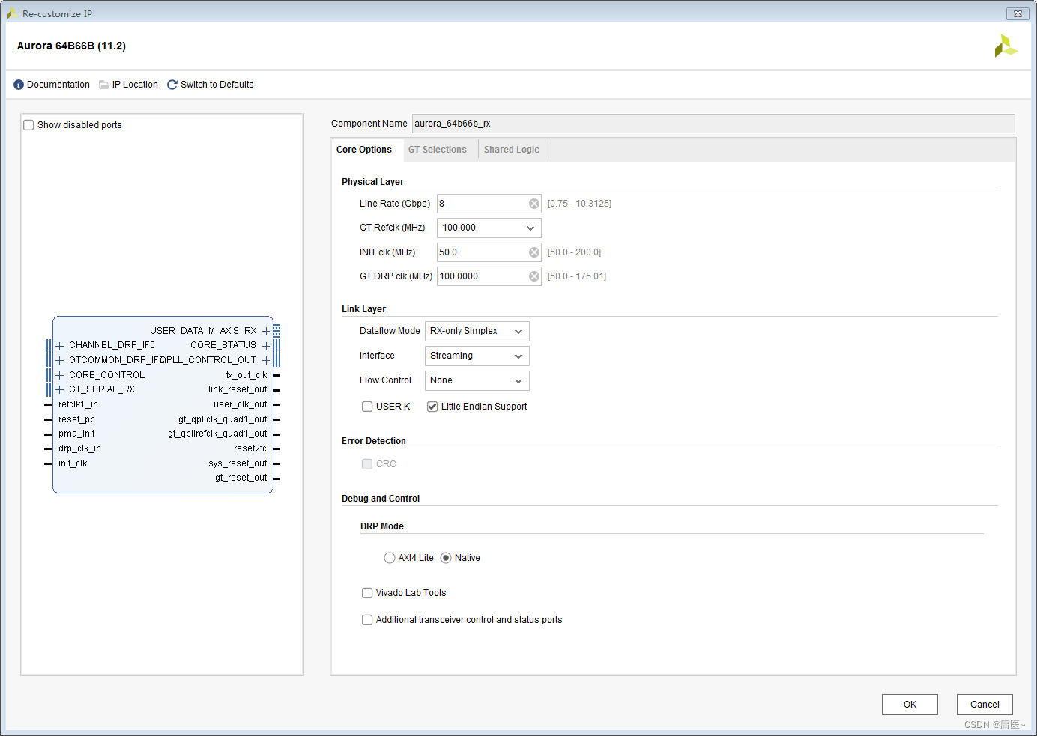Click the Vivado logo in the header
This screenshot has height=736, width=1037.
point(1006,46)
